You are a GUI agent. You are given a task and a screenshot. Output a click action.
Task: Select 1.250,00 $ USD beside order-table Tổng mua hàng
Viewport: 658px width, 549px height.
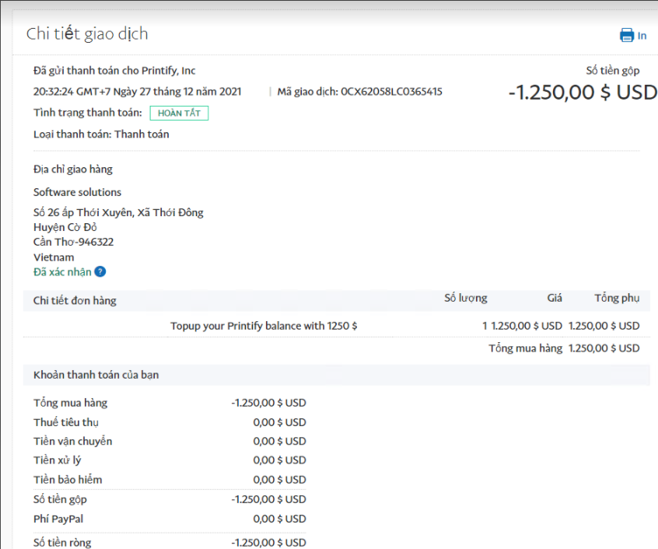click(x=604, y=348)
